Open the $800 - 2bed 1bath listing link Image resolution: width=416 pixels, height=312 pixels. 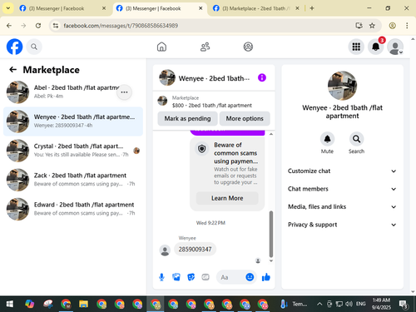pyautogui.click(x=212, y=106)
